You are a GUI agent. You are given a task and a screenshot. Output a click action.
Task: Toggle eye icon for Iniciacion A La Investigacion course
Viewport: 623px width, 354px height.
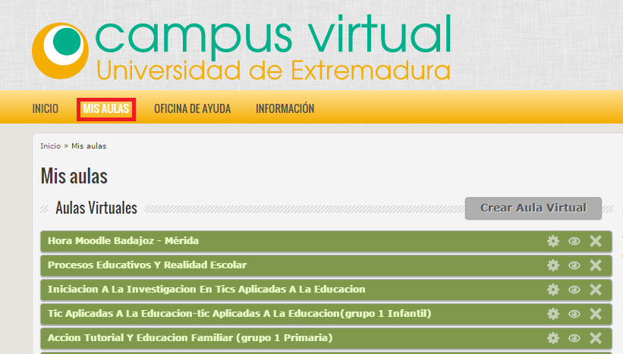point(574,290)
